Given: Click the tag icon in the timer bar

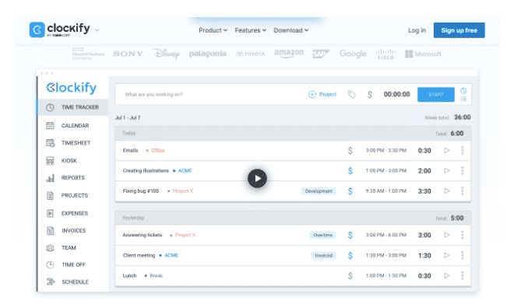Looking at the screenshot, I should [x=352, y=95].
